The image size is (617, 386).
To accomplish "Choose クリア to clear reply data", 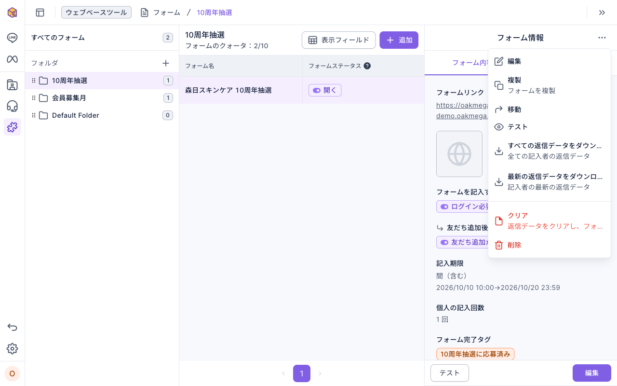I will pyautogui.click(x=550, y=221).
